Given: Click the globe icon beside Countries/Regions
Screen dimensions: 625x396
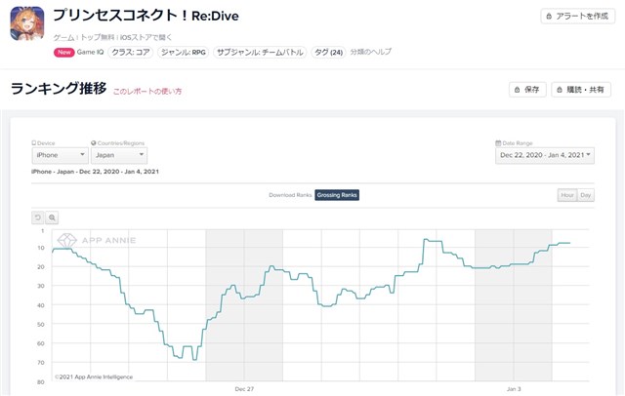Looking at the screenshot, I should (x=94, y=142).
